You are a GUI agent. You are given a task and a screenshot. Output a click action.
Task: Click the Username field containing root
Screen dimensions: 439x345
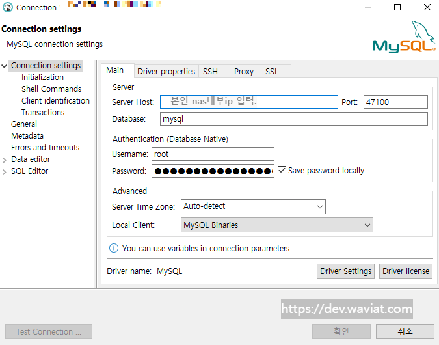pos(213,154)
